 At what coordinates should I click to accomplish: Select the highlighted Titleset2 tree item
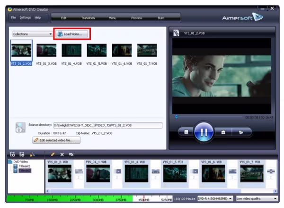(x=25, y=171)
